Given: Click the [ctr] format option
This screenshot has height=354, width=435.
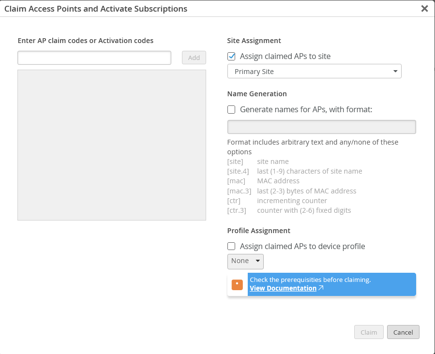Looking at the screenshot, I should tap(234, 201).
